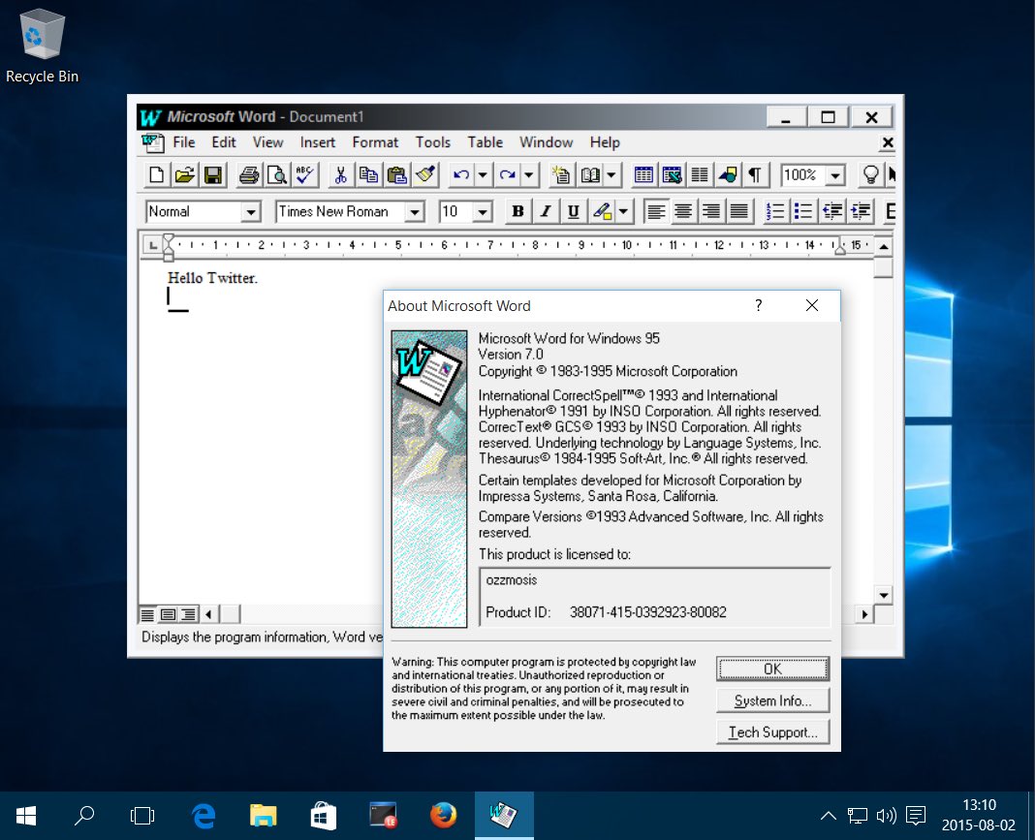Image resolution: width=1035 pixels, height=840 pixels.
Task: Click the System Info... button
Action: click(772, 700)
